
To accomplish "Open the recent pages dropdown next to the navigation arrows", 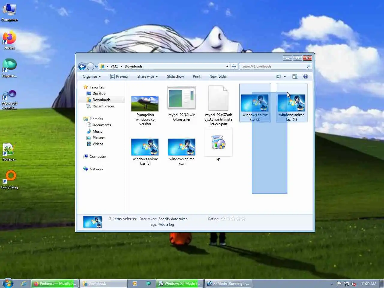I will click(x=96, y=66).
